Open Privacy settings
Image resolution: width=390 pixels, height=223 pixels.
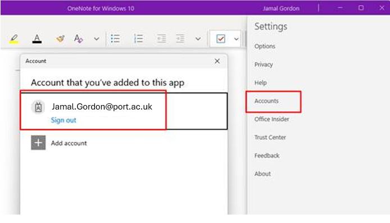[x=264, y=65]
